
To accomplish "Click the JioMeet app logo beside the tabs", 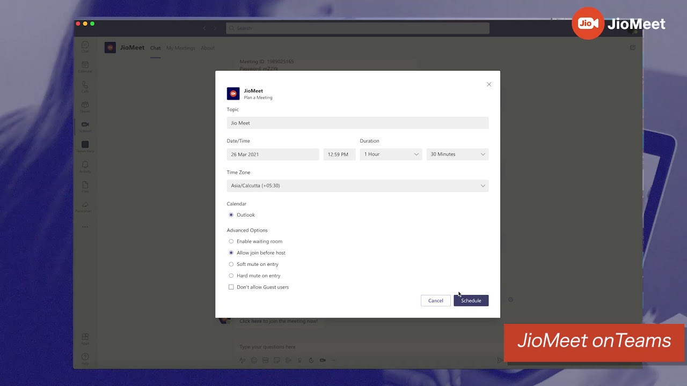I will click(110, 48).
